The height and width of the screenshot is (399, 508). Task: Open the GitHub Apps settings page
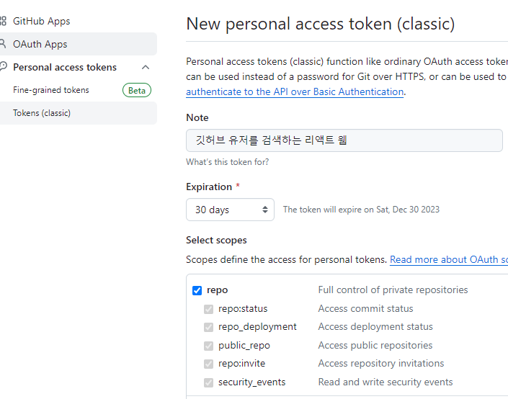[42, 22]
